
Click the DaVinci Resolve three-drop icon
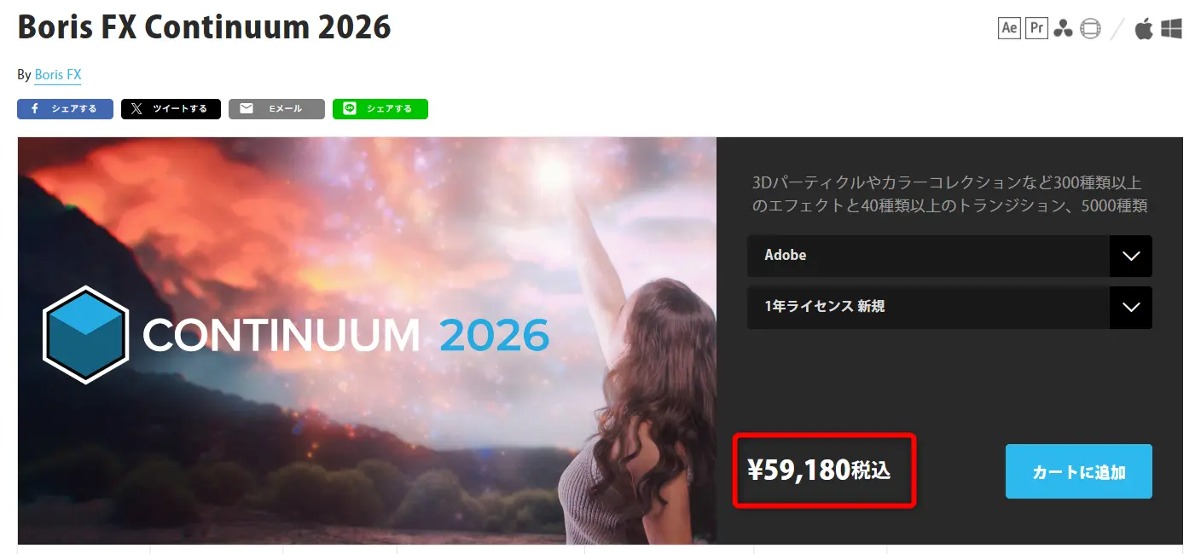(x=1063, y=29)
